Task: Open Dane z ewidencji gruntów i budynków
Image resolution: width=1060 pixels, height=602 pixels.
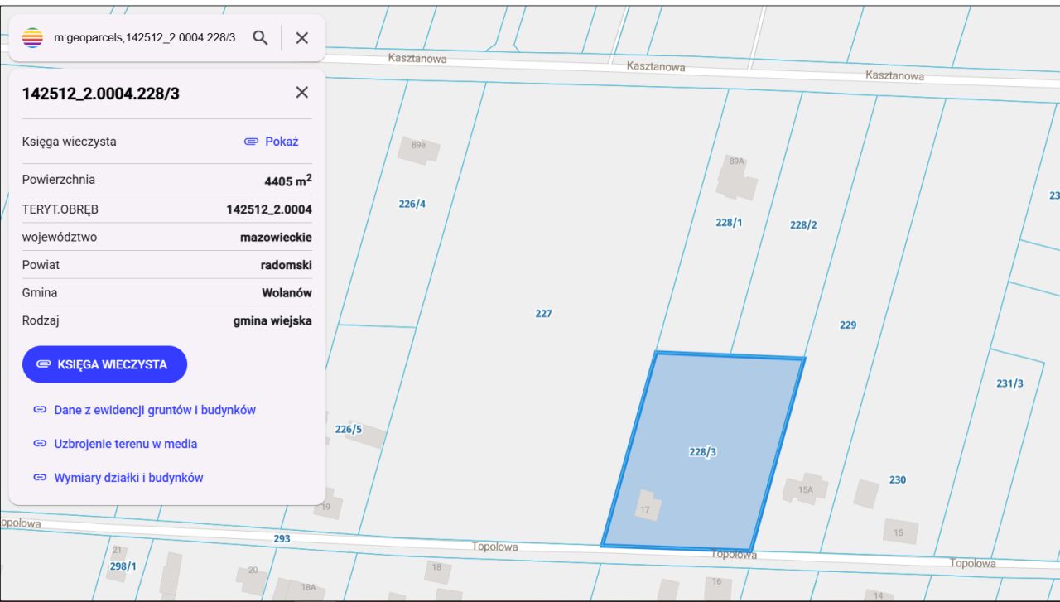Action: point(154,410)
